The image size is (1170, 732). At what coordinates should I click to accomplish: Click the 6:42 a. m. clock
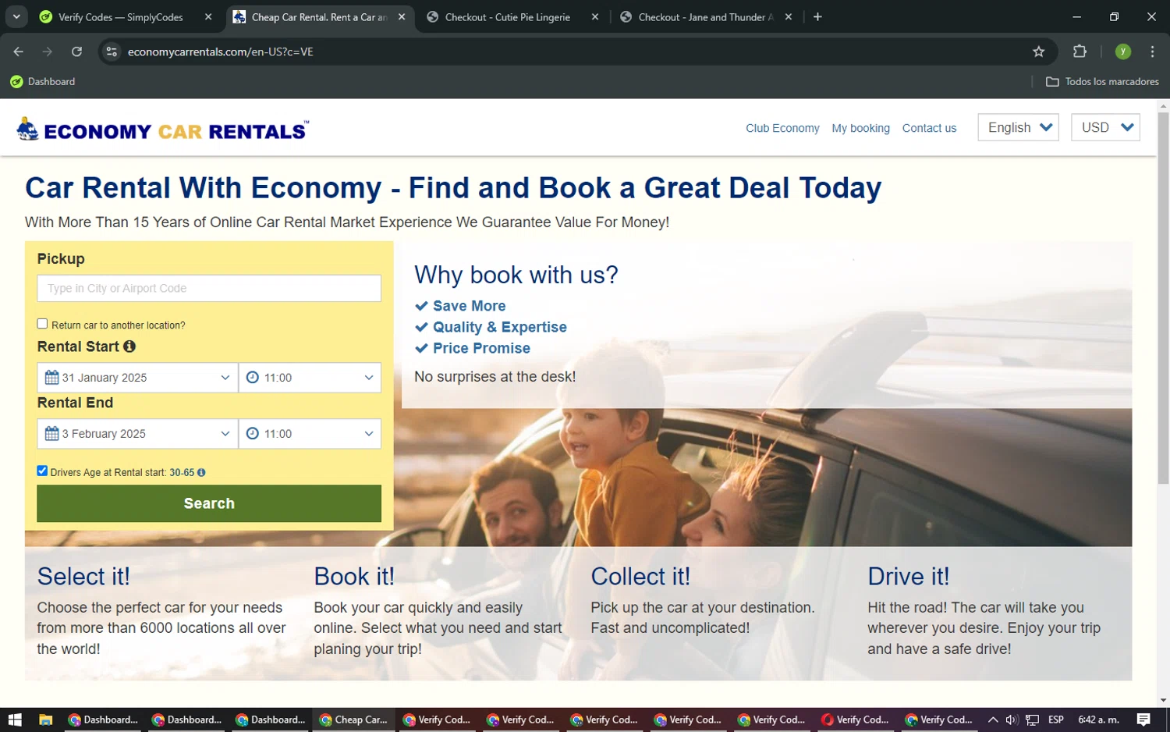click(1098, 720)
